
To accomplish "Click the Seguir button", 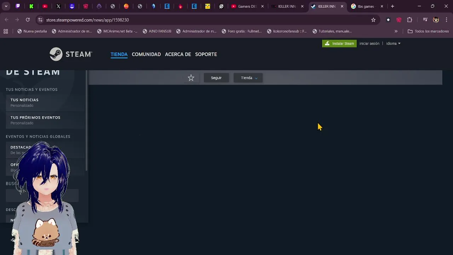I will pos(216,78).
